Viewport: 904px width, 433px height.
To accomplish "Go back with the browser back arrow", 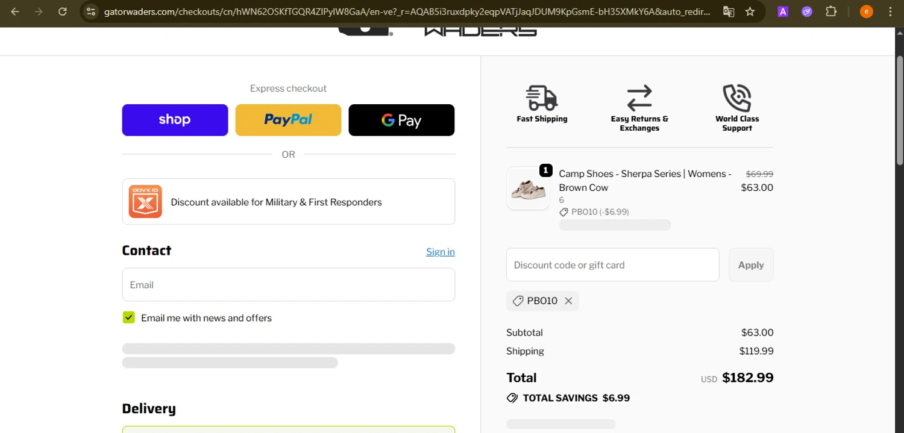I will 15,11.
